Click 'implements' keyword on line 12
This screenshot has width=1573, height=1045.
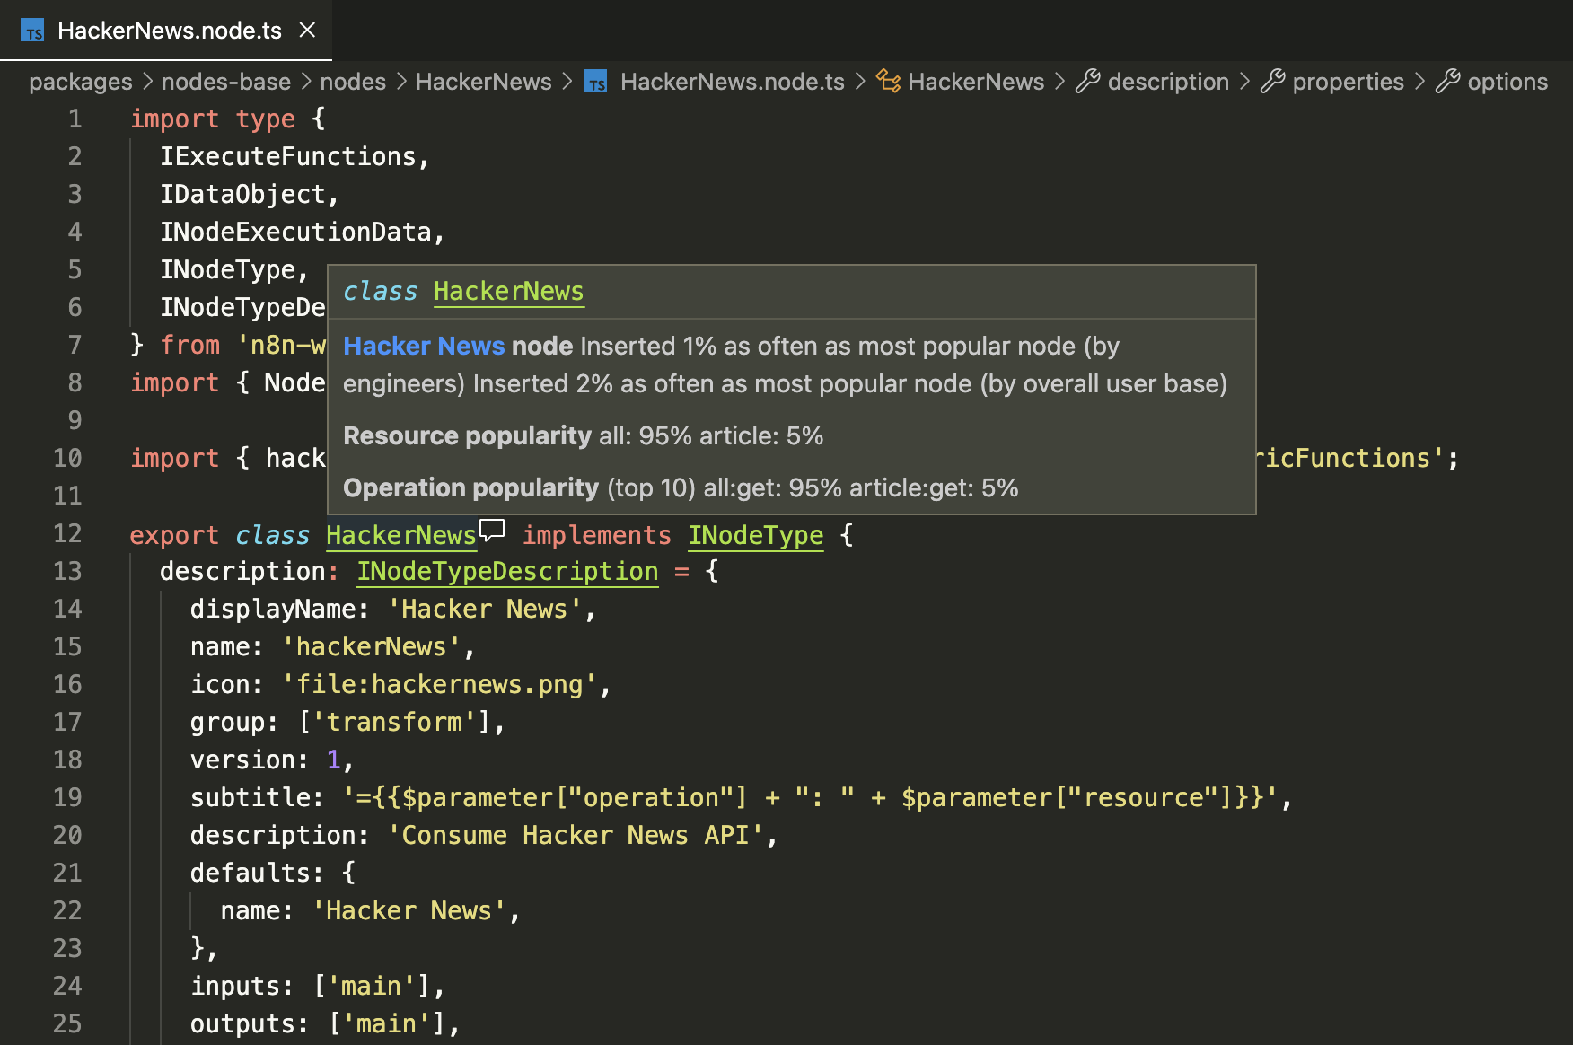(x=597, y=535)
